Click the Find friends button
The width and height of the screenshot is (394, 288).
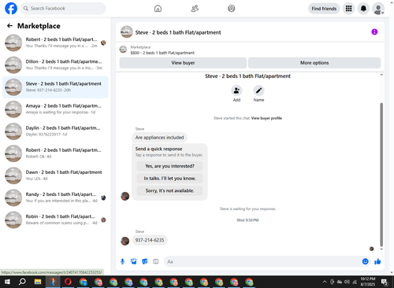point(324,9)
